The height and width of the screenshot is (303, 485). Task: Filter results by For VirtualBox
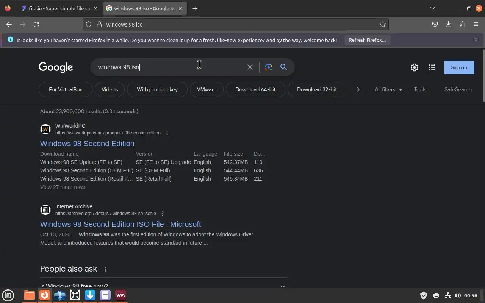[66, 89]
